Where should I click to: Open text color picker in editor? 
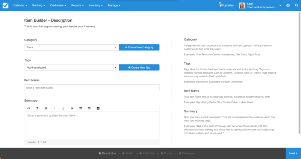(98, 108)
